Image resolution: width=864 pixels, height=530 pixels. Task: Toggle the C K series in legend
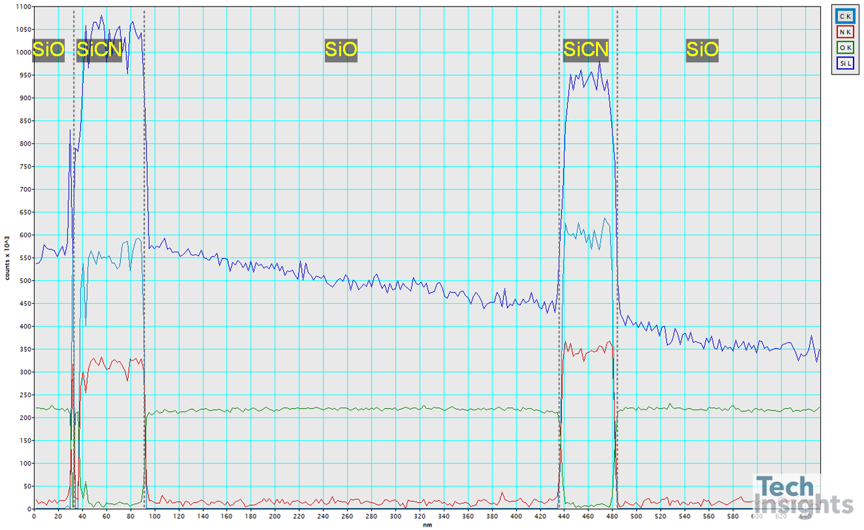844,16
